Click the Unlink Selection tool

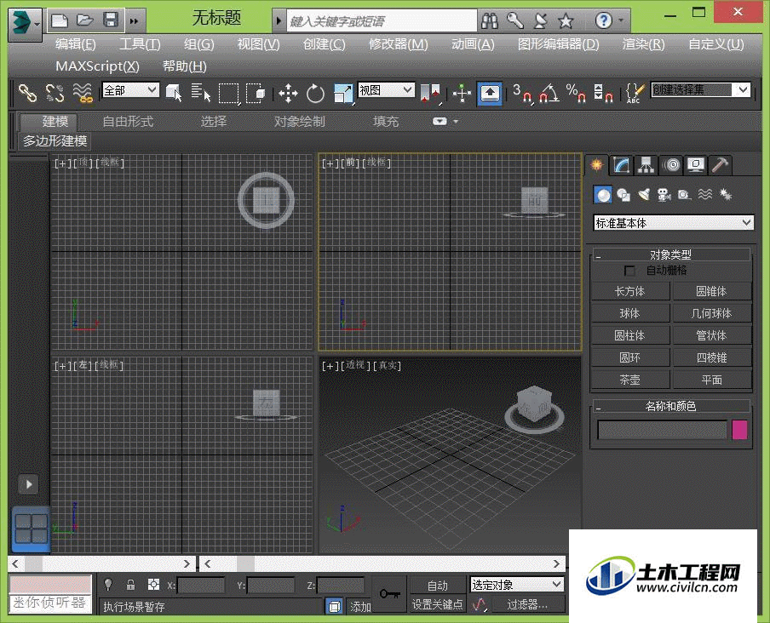55,92
